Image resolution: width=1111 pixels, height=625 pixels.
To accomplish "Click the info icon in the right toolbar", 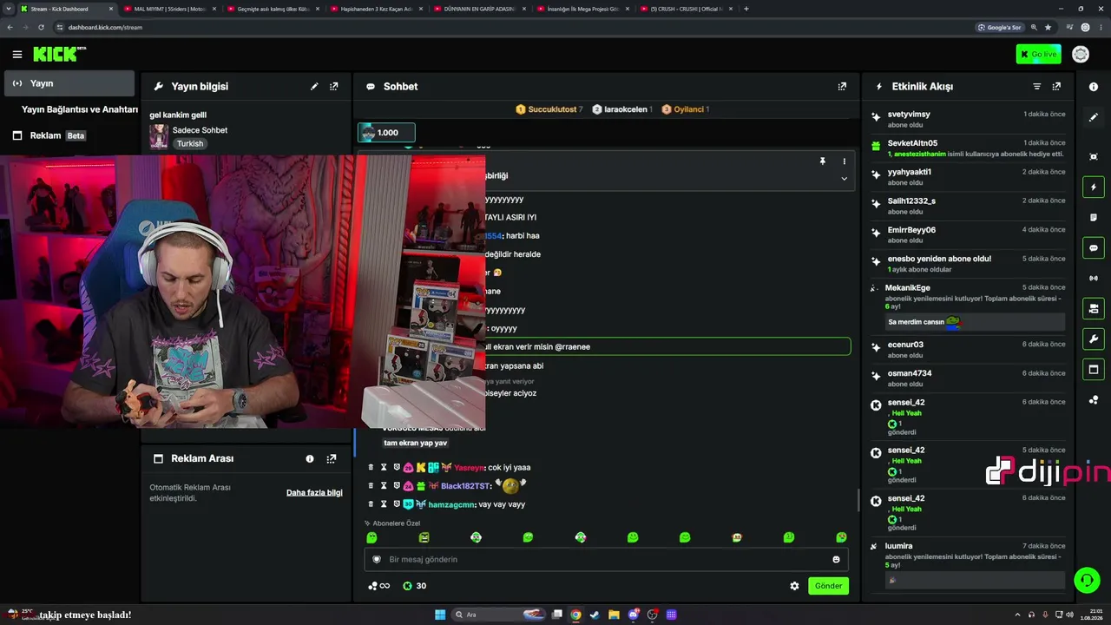I will coord(1094,87).
